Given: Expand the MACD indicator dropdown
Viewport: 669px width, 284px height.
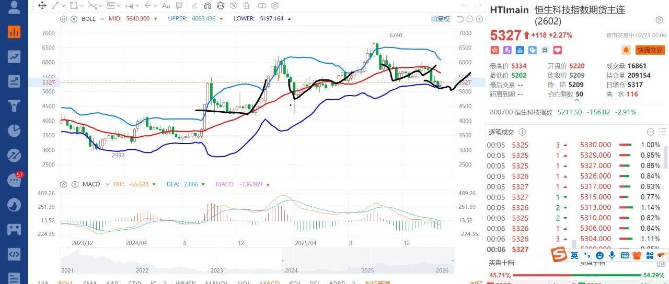Looking at the screenshot, I should pyautogui.click(x=106, y=184).
